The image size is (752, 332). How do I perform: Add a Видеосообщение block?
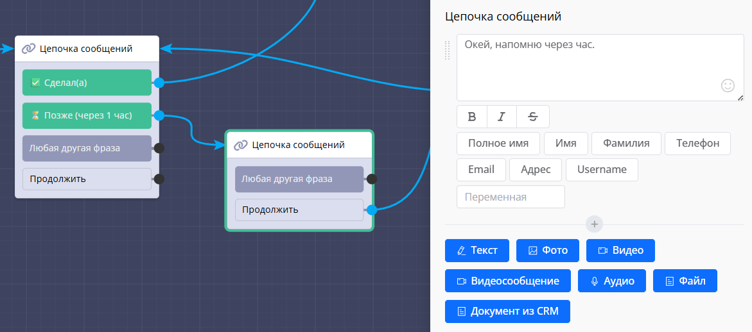pos(507,281)
